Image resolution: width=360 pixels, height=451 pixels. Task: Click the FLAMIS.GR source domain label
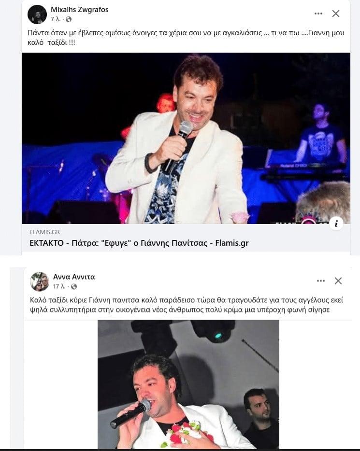coord(44,232)
